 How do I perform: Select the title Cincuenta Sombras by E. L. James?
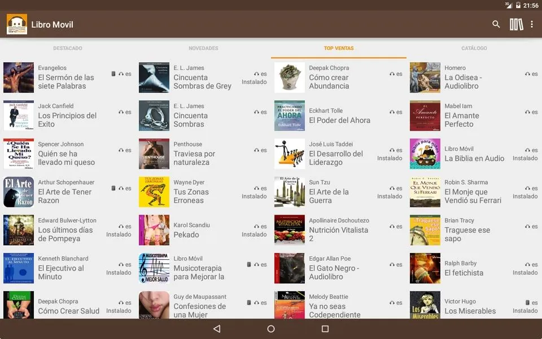point(190,120)
